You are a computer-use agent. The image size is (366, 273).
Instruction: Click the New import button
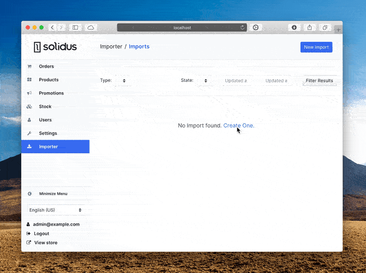click(x=316, y=47)
